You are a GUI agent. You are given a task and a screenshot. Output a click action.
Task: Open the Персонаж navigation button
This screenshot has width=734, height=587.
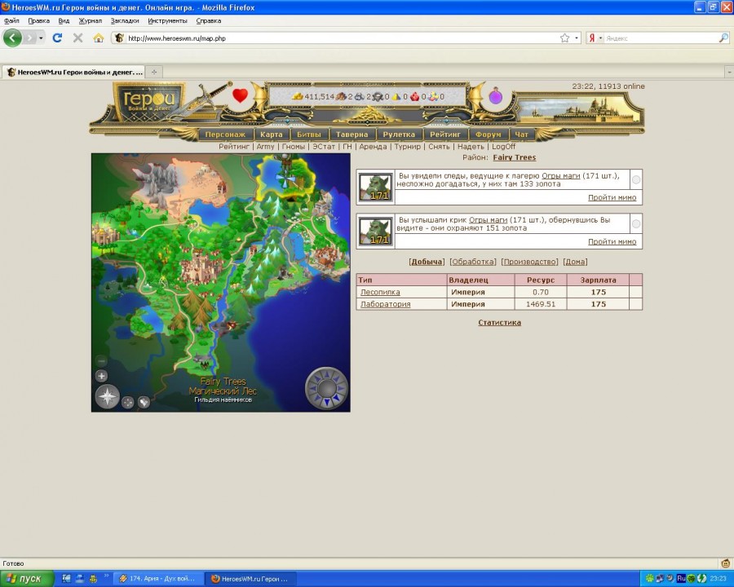(225, 135)
